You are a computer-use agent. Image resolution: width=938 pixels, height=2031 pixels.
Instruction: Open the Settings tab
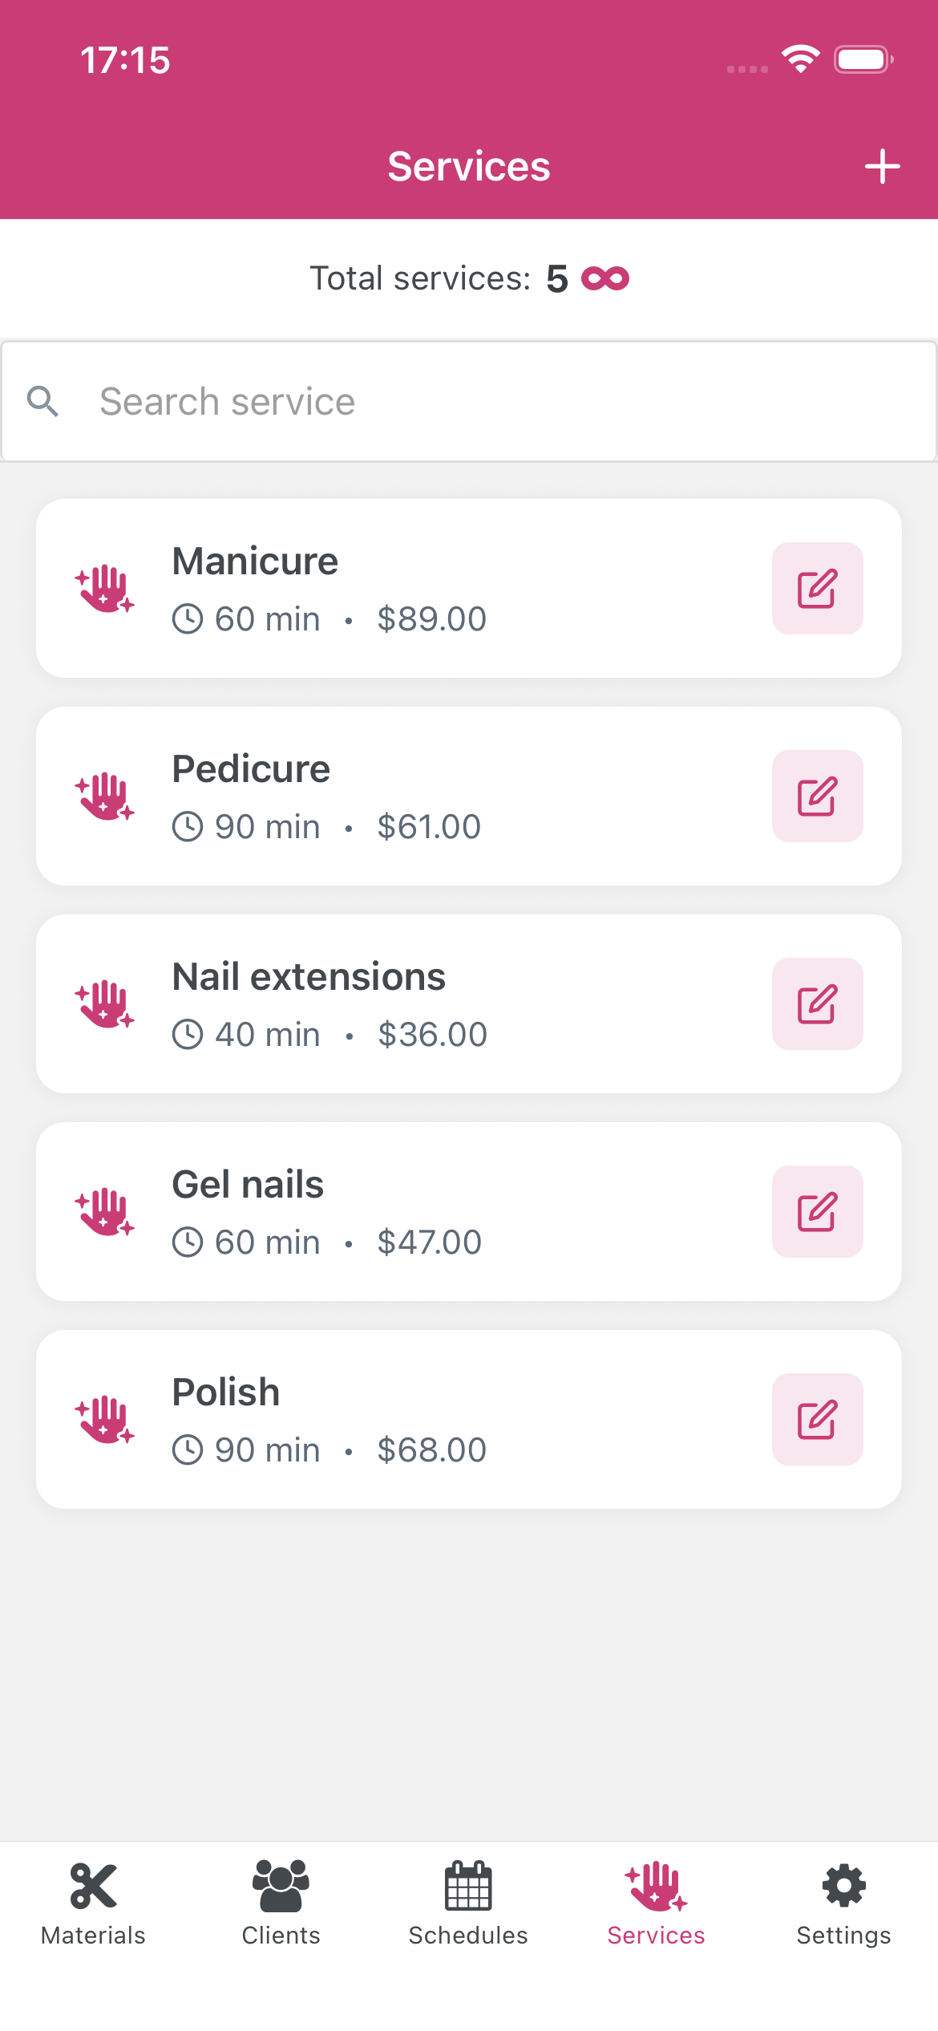coord(843,1903)
